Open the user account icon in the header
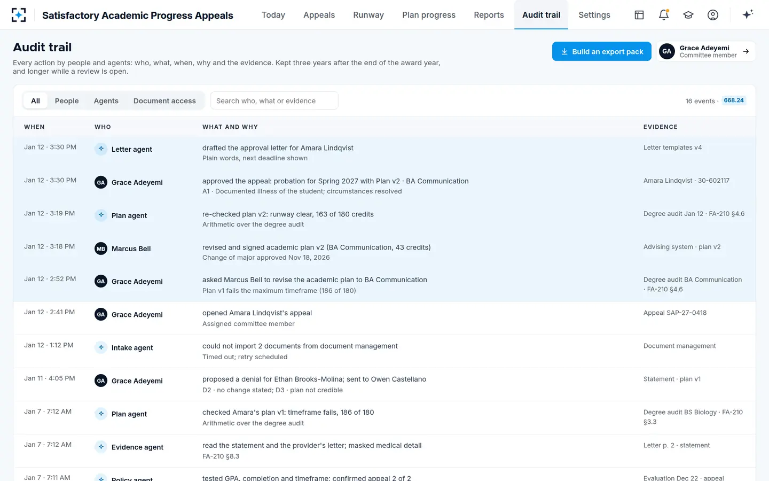 (x=713, y=15)
